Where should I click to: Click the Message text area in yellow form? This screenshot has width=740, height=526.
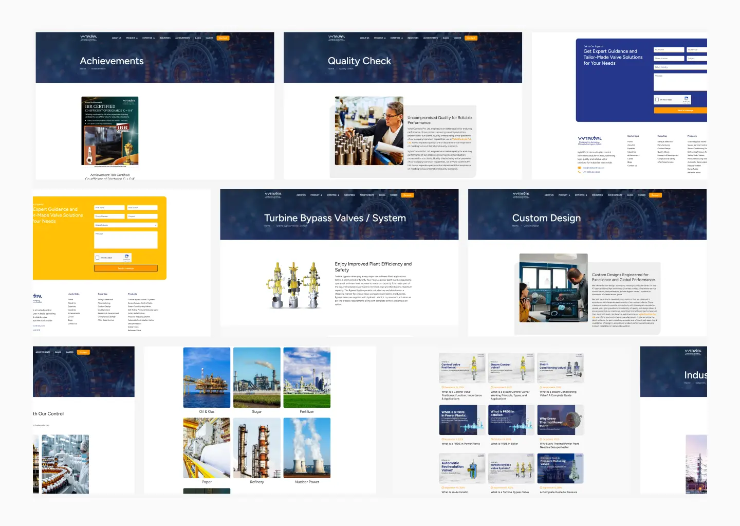(126, 240)
